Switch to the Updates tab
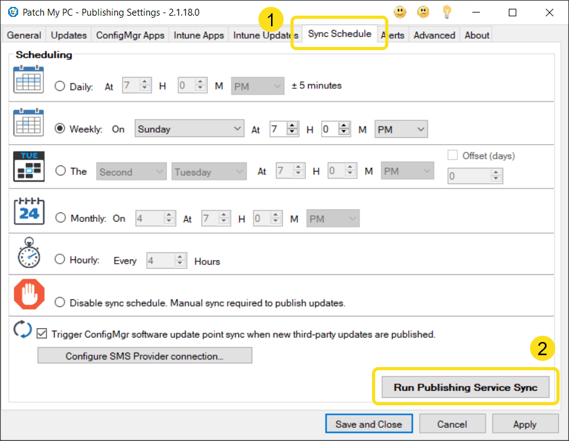The height and width of the screenshot is (441, 569). [68, 35]
